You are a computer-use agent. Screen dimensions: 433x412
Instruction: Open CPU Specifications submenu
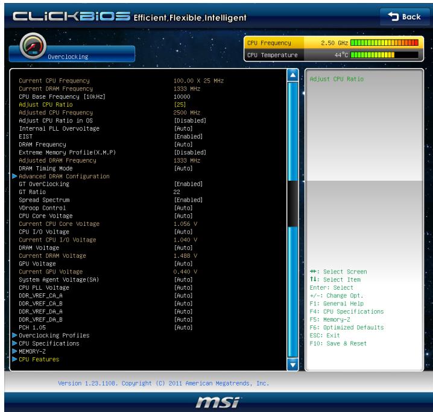click(49, 343)
